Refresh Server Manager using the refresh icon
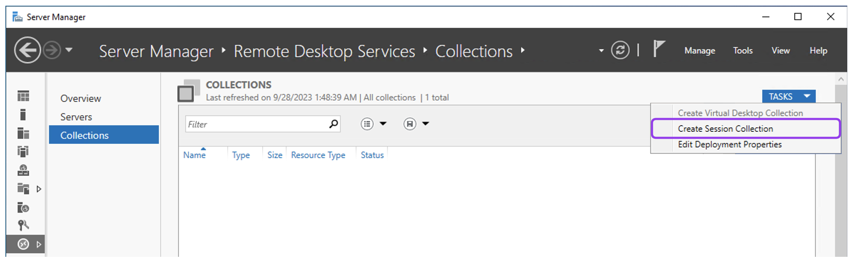 point(620,50)
